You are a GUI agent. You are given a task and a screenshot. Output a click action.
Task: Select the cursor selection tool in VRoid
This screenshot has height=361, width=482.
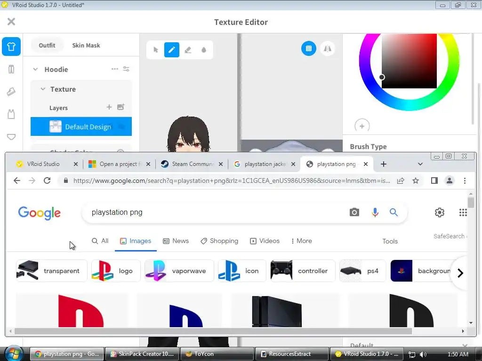156,50
